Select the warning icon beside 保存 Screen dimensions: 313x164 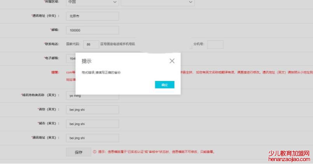click(94, 152)
